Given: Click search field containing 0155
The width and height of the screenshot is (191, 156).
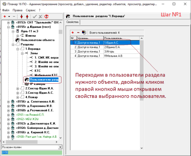Looking at the screenshot, I should 32,153.
